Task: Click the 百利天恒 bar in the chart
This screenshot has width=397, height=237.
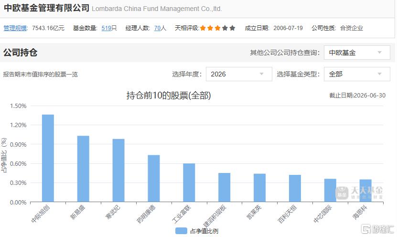Action: (x=295, y=188)
